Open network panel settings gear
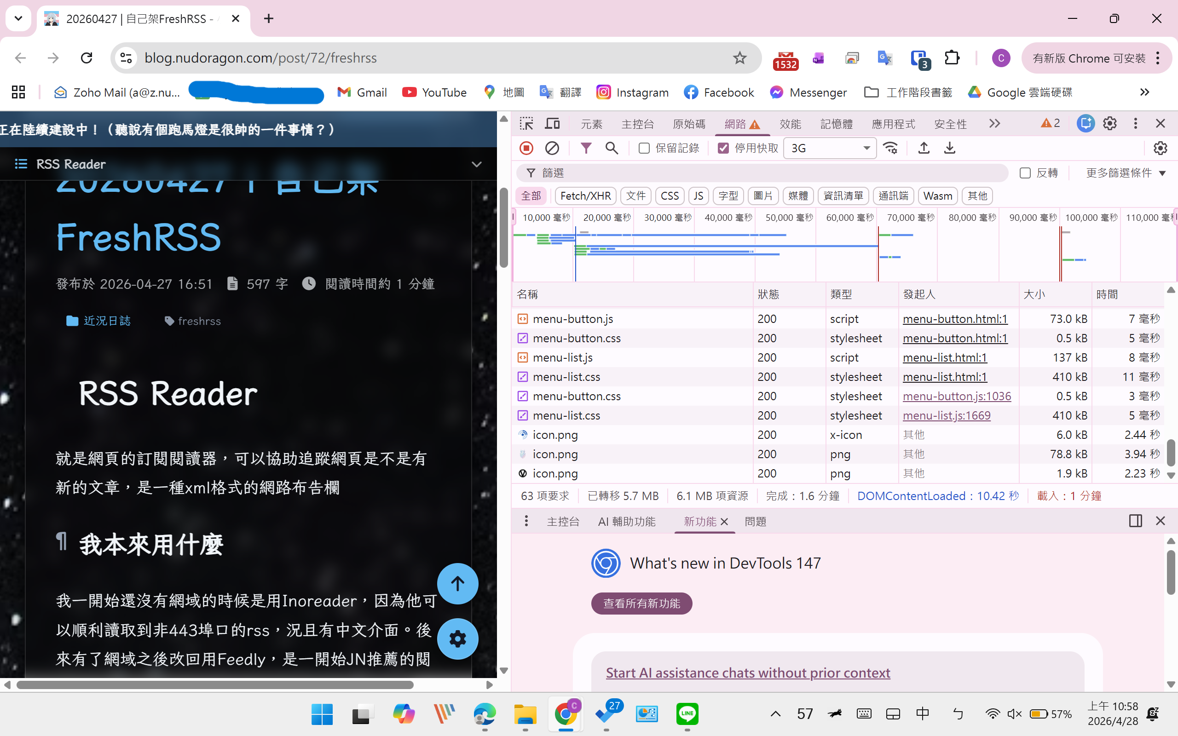Image resolution: width=1178 pixels, height=736 pixels. click(1161, 148)
